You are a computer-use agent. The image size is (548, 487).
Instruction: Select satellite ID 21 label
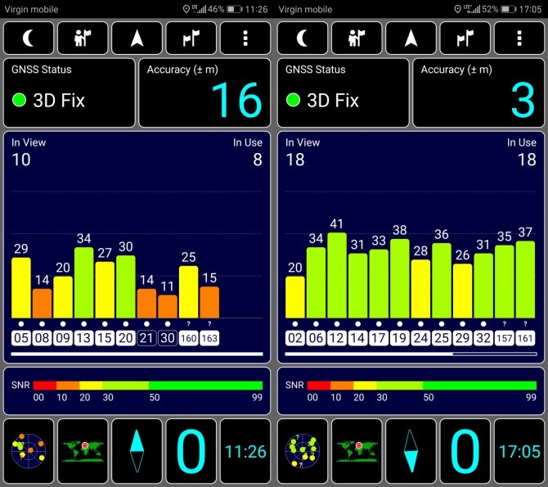pyautogui.click(x=146, y=338)
